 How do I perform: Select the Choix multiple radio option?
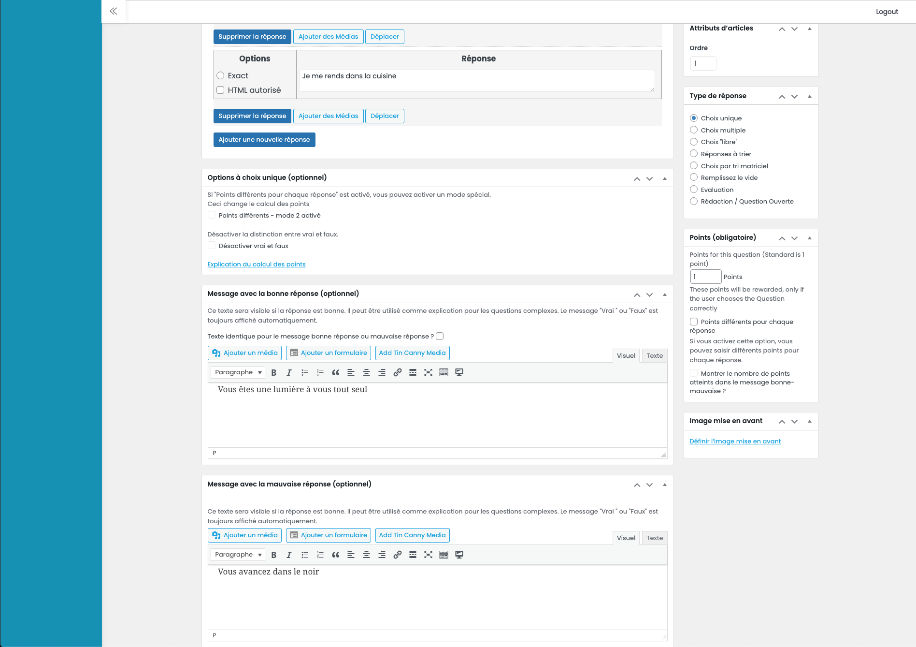click(x=694, y=130)
